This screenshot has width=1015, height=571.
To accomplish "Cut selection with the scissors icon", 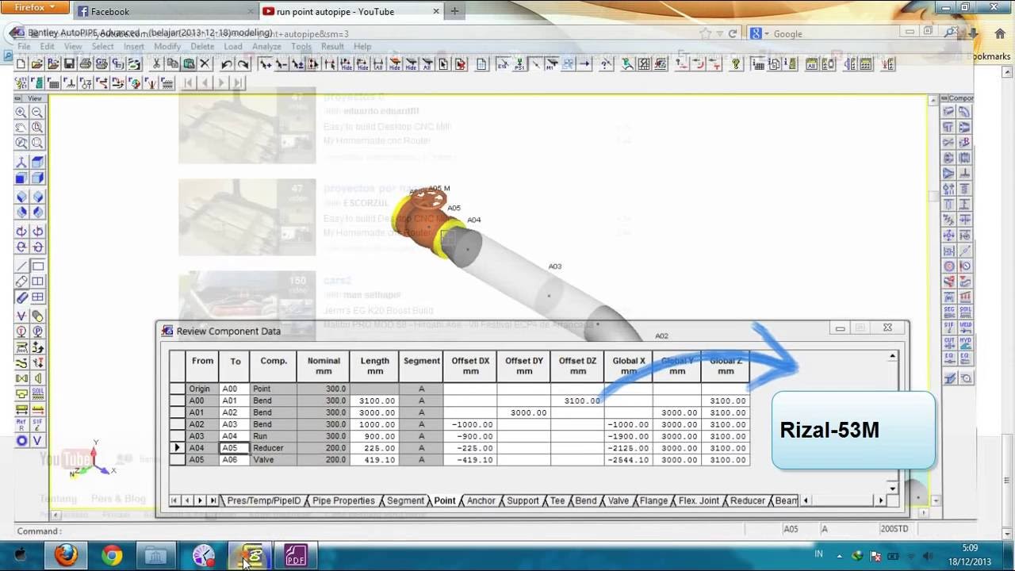I will pos(157,64).
